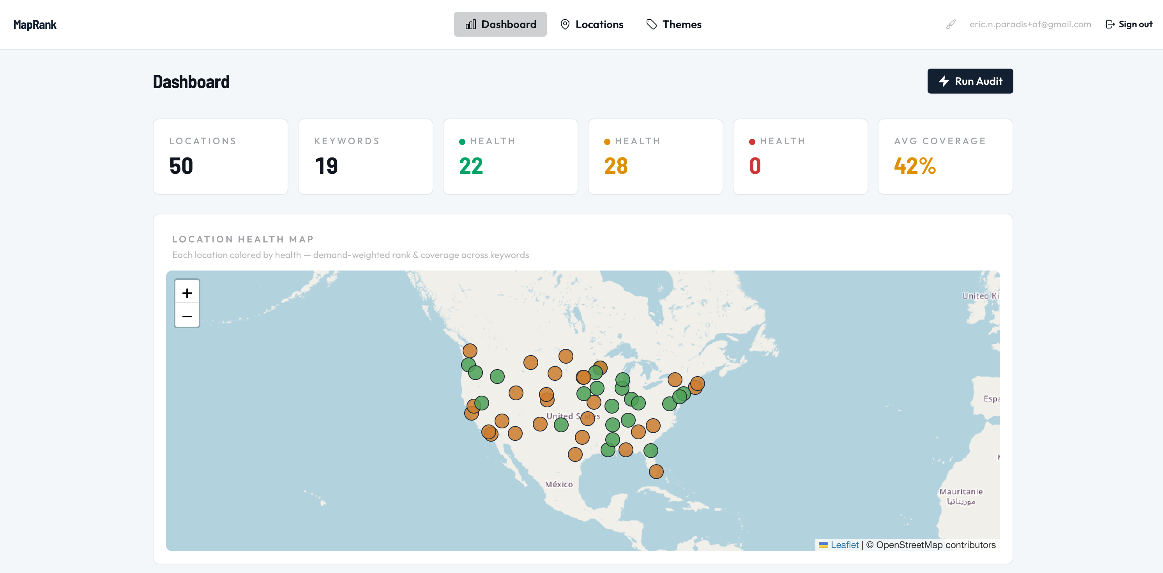Click the green health card showing 22

(510, 157)
